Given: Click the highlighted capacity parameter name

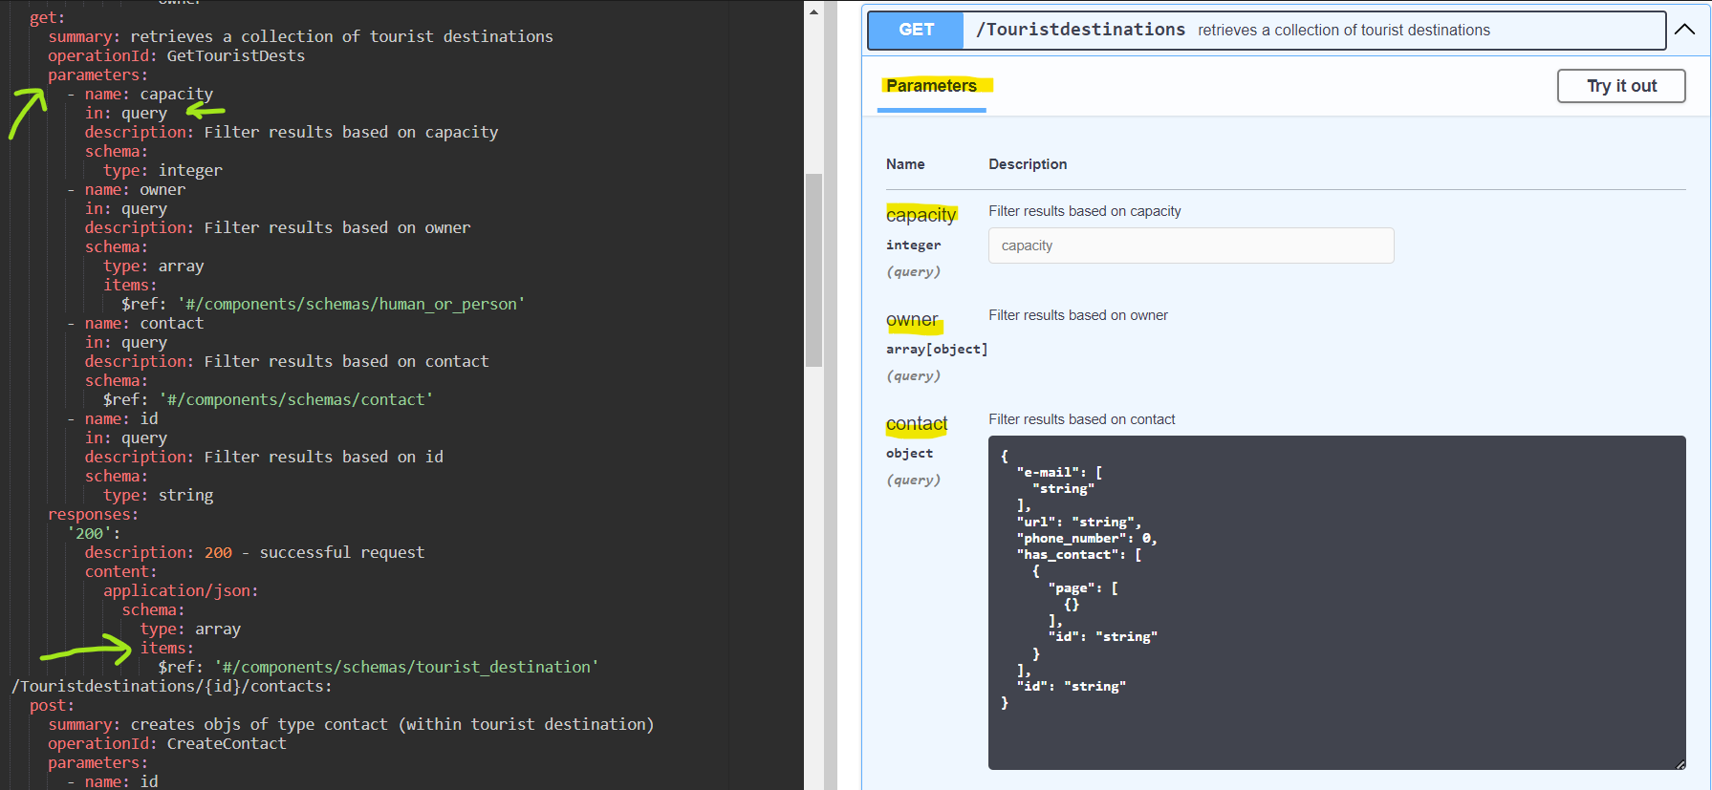Looking at the screenshot, I should click(x=921, y=215).
